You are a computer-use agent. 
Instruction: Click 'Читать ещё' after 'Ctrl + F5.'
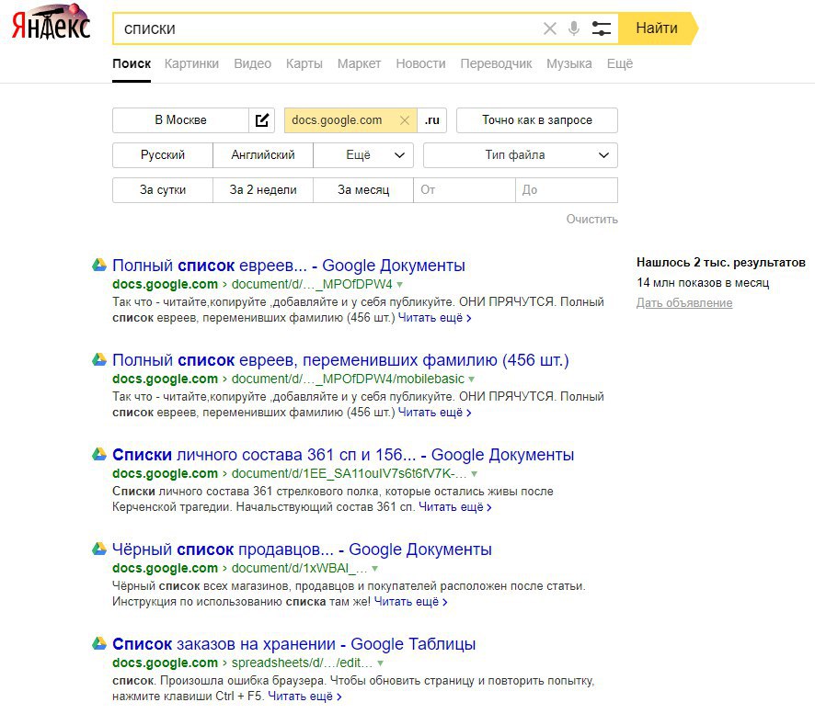(x=304, y=696)
